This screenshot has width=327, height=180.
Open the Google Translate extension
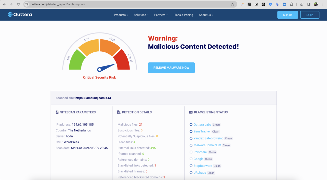pos(277,4)
